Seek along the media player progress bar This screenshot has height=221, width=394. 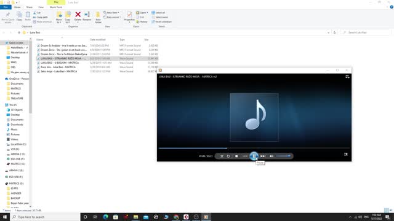coord(254,148)
